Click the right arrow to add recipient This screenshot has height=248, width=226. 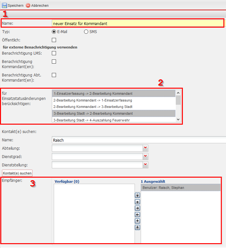point(137,208)
